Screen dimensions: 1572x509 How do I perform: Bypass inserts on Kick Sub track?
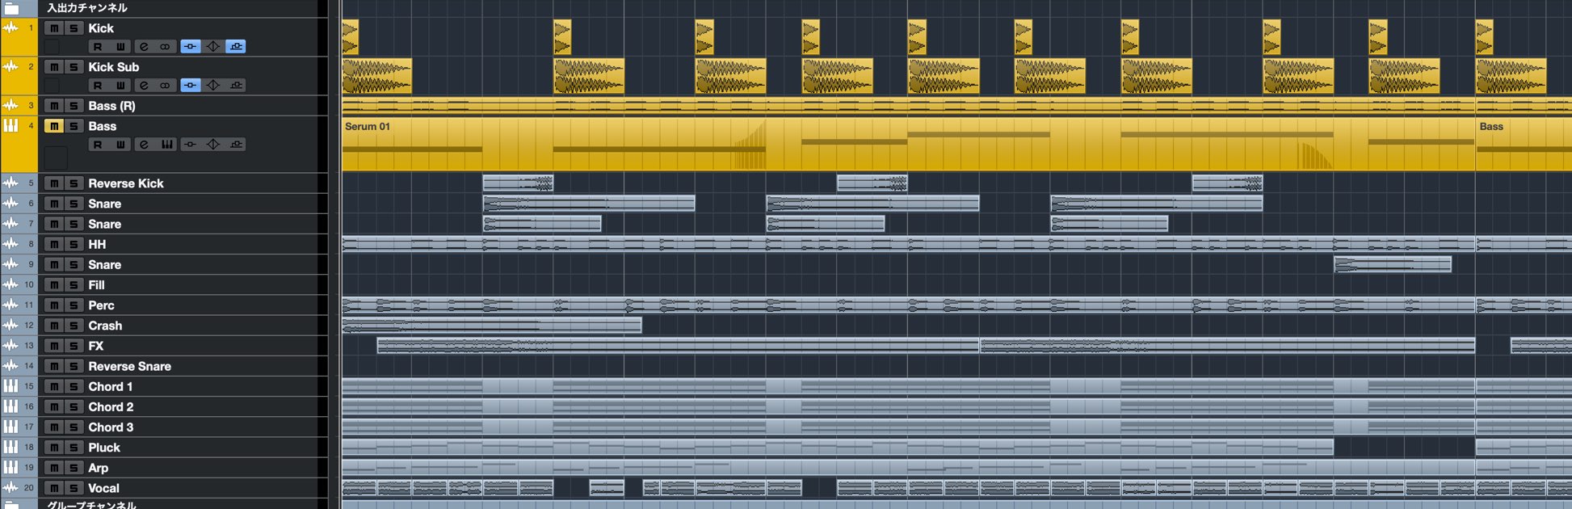pyautogui.click(x=190, y=86)
